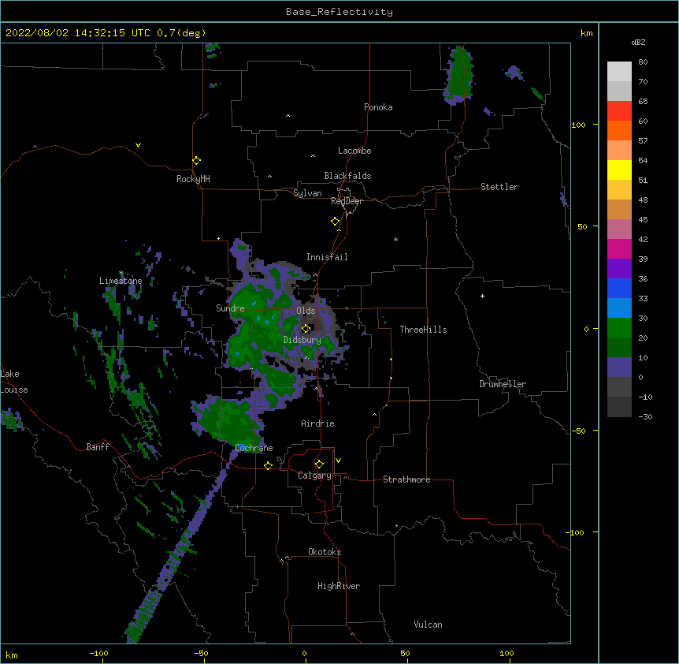This screenshot has width=679, height=664.
Task: Pick the magenta 39–42 dBZ legend swatch
Action: click(x=619, y=248)
